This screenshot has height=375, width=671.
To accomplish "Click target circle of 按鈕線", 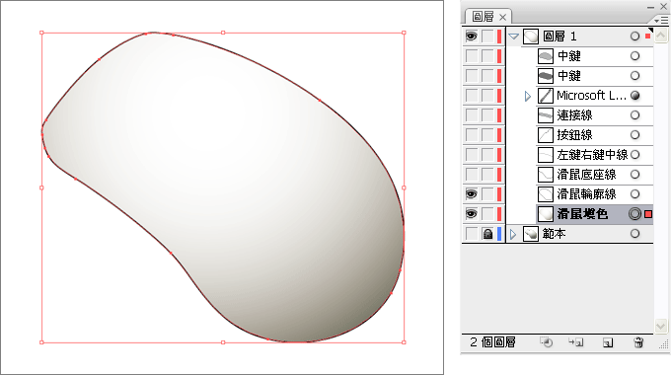I will 635,135.
